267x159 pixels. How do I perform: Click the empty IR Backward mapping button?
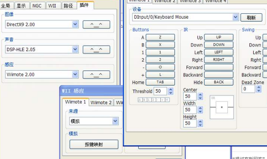(x=219, y=75)
